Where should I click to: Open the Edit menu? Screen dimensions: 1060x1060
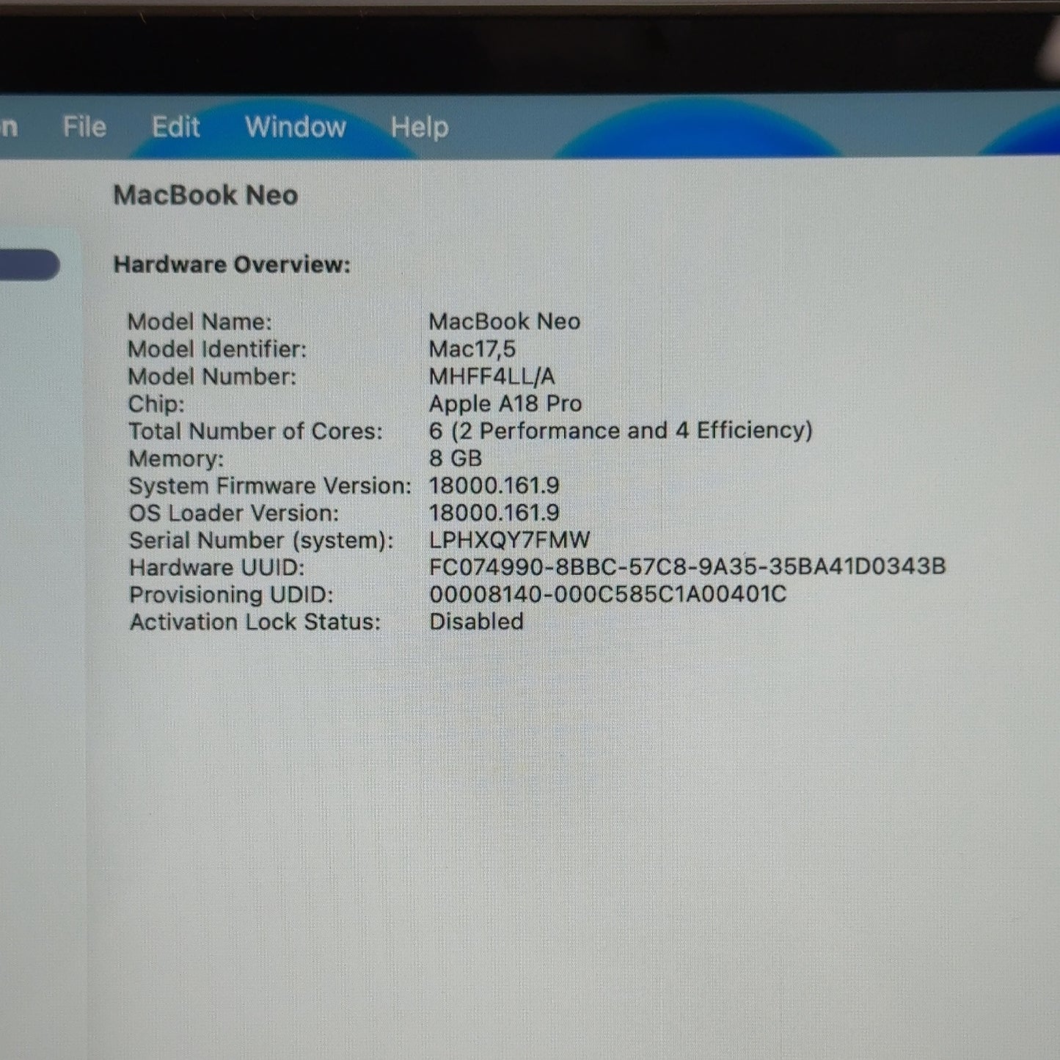pos(175,127)
